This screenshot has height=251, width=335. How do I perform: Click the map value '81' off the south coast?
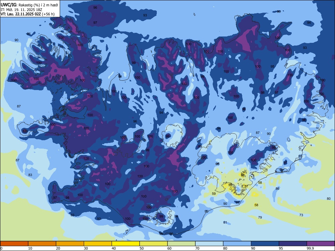pos(225,223)
